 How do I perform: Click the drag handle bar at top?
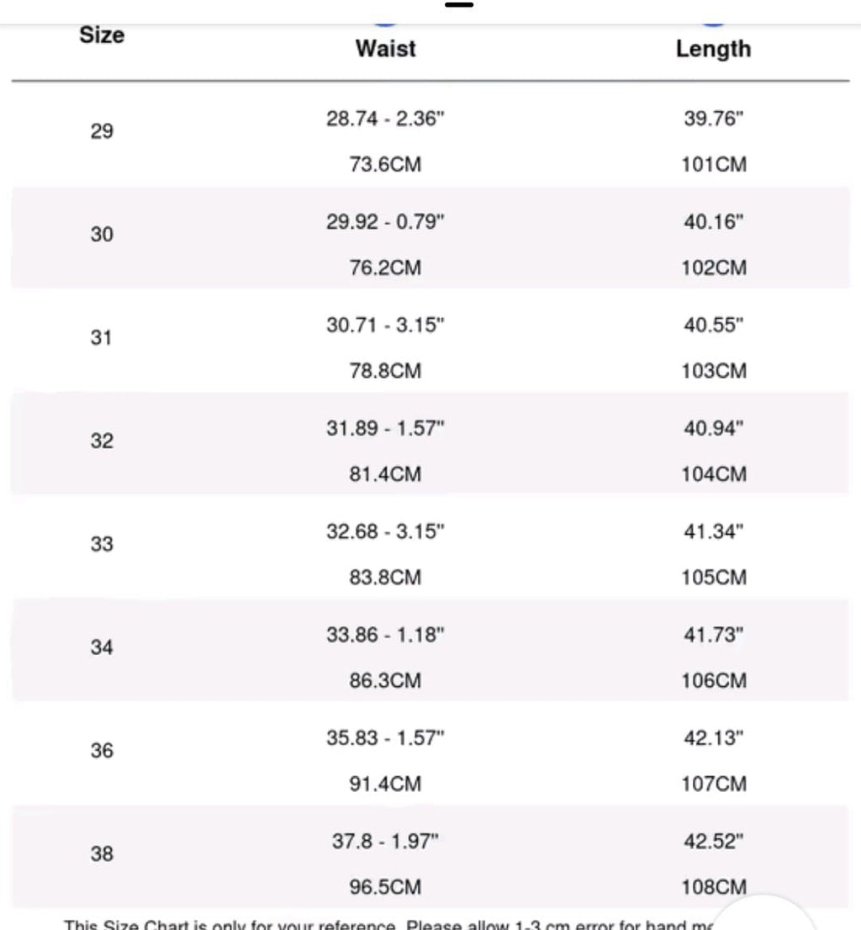pos(459,4)
